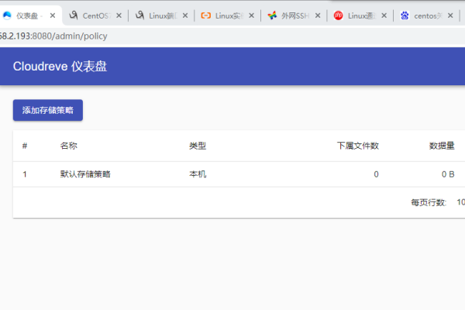Image resolution: width=465 pixels, height=310 pixels.
Task: Click the Cloudreve 仪表盘 header title
Action: click(x=60, y=67)
